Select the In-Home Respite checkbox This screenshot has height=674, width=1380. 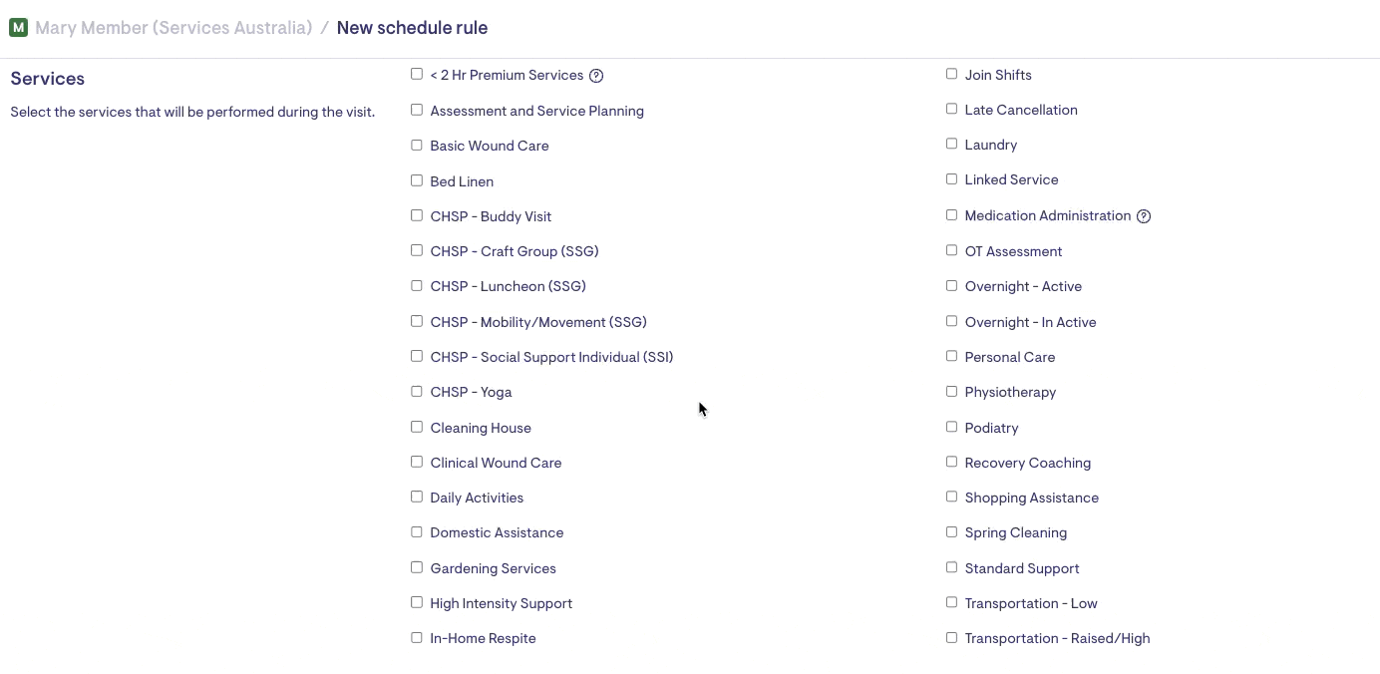[x=417, y=638]
